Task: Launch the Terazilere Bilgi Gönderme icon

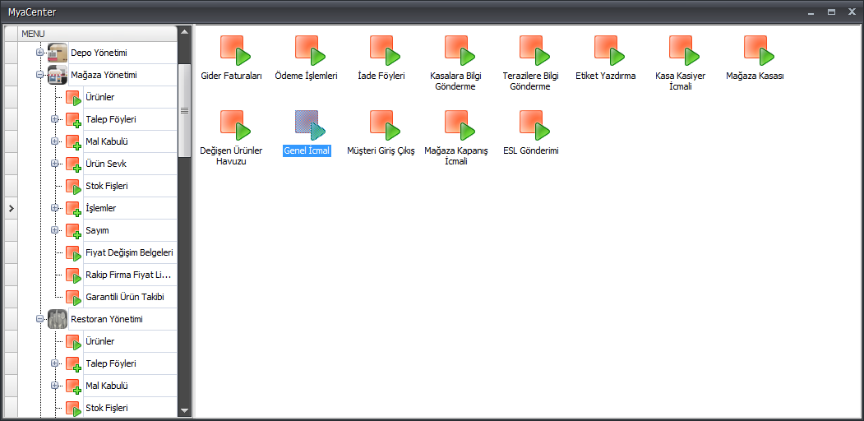Action: 534,51
